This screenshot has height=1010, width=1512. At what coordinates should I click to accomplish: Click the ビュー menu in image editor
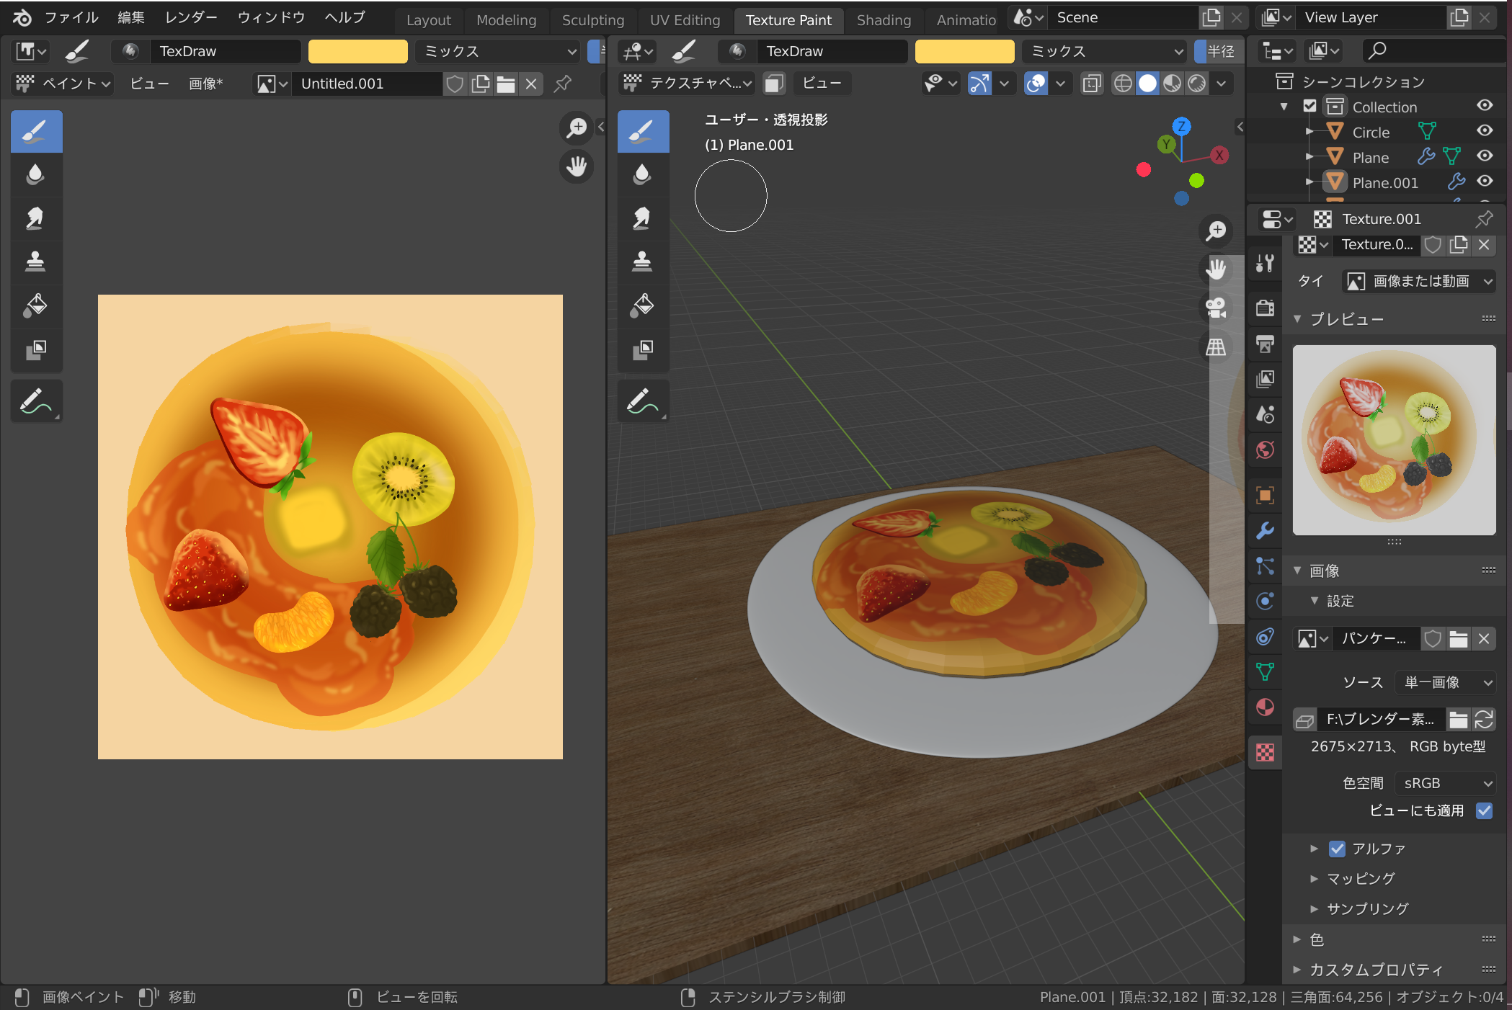[149, 84]
